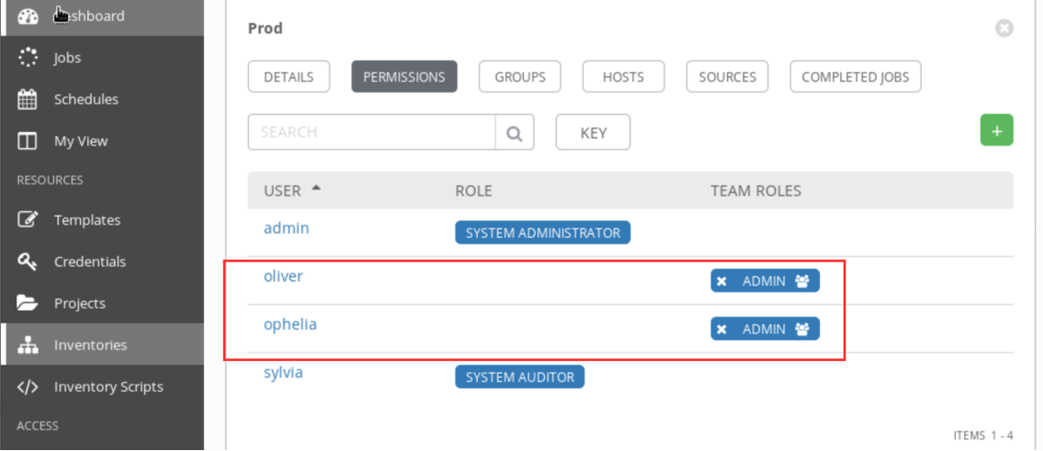The height and width of the screenshot is (451, 1043).
Task: Switch to the Groups tab
Action: [x=520, y=76]
